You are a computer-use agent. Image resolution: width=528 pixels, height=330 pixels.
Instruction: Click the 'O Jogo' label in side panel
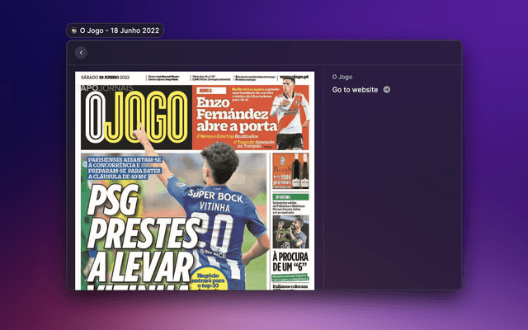pos(342,77)
